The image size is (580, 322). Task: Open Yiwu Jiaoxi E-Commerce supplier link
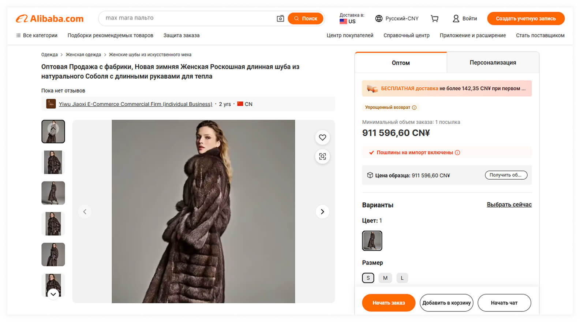click(135, 104)
